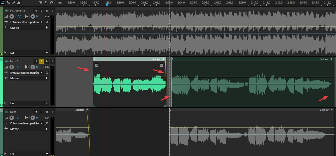Toggle the snapping magnet icon
The width and height of the screenshot is (336, 156).
point(52,3)
